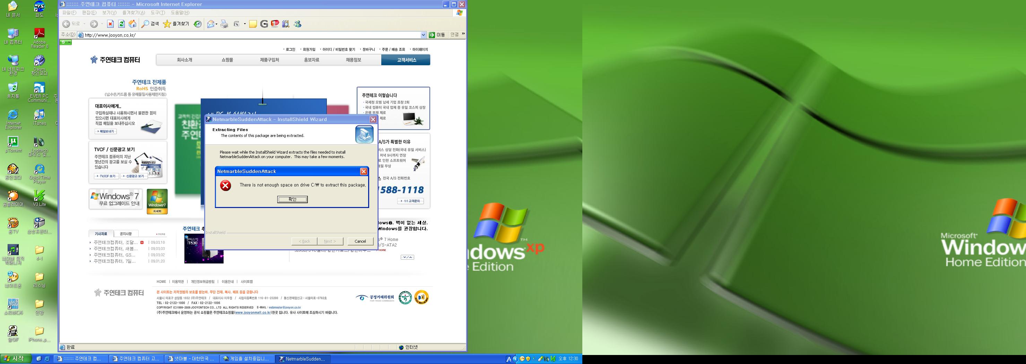Click the Messenger icon in toolbar
This screenshot has width=1026, height=364.
click(297, 24)
